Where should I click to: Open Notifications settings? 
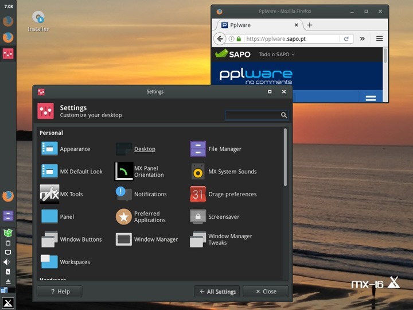click(124, 194)
